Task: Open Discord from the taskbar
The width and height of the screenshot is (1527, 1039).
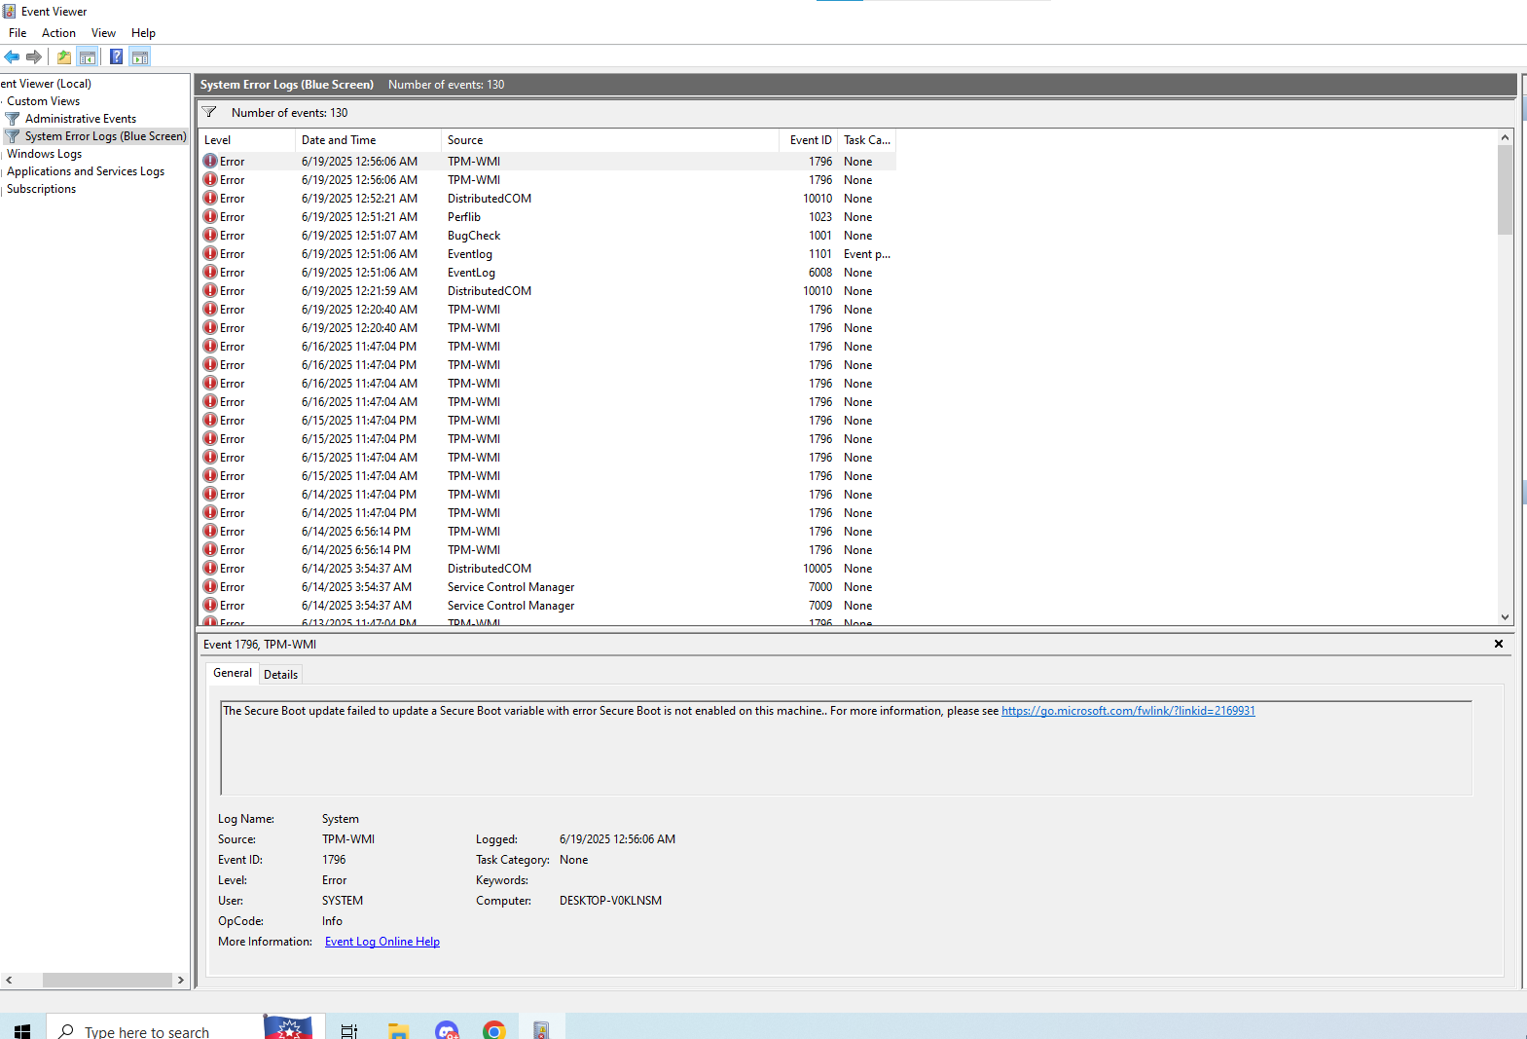Action: (447, 1030)
